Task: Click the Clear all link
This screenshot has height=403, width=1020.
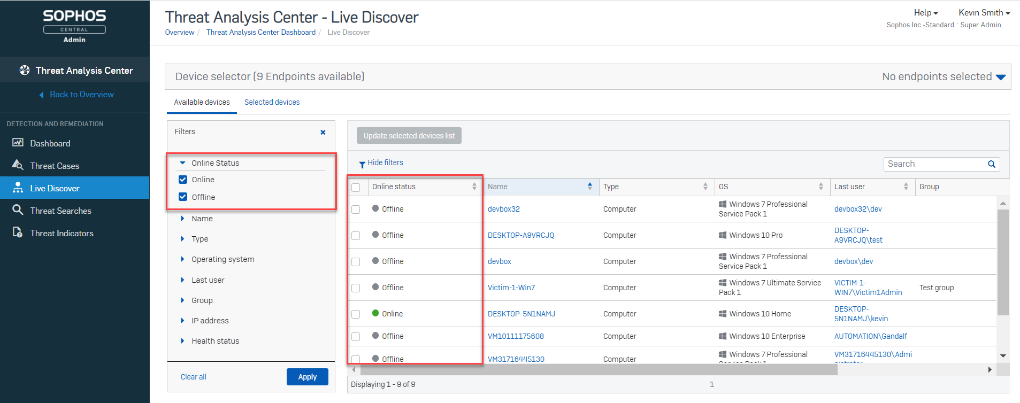Action: [193, 377]
